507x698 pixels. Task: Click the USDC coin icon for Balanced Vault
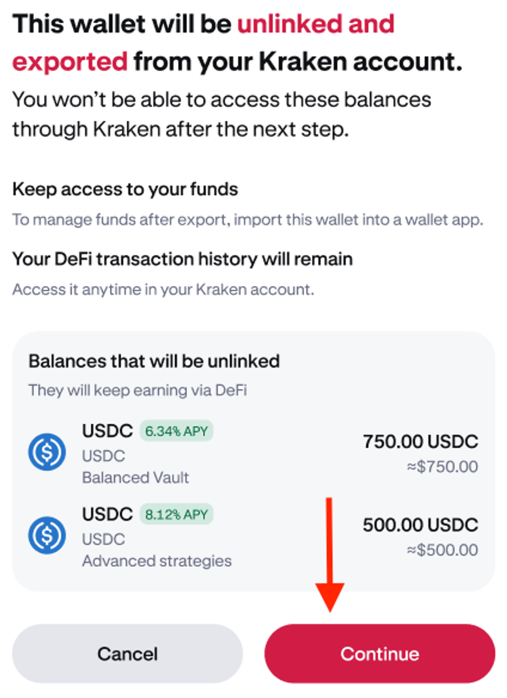47,452
